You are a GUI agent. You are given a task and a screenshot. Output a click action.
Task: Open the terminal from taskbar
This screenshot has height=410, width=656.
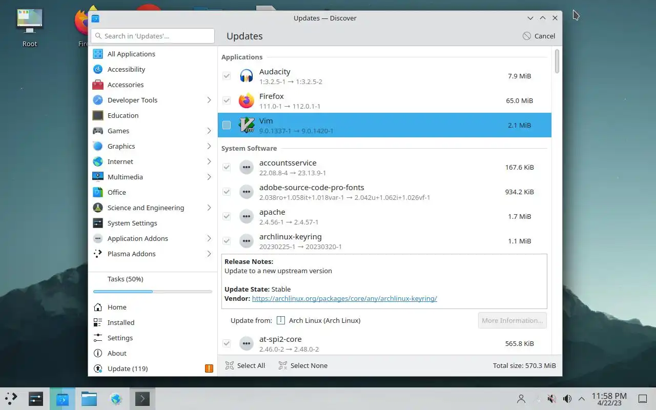(x=142, y=398)
